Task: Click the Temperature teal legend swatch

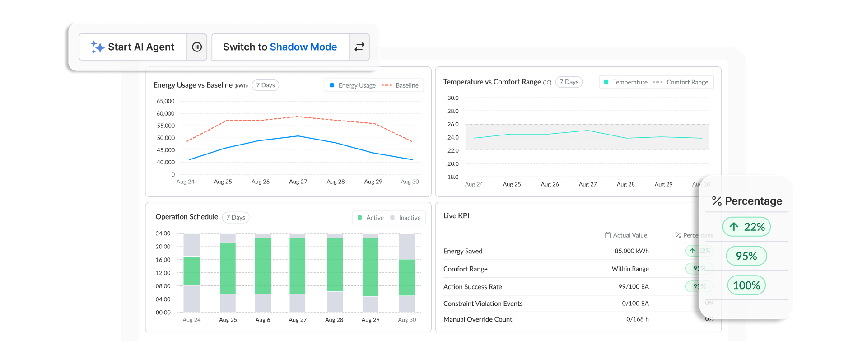Action: tap(606, 82)
